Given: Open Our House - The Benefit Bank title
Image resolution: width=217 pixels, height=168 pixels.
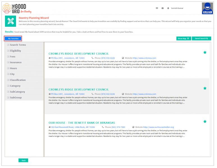Looking at the screenshot, I should 82,123.
